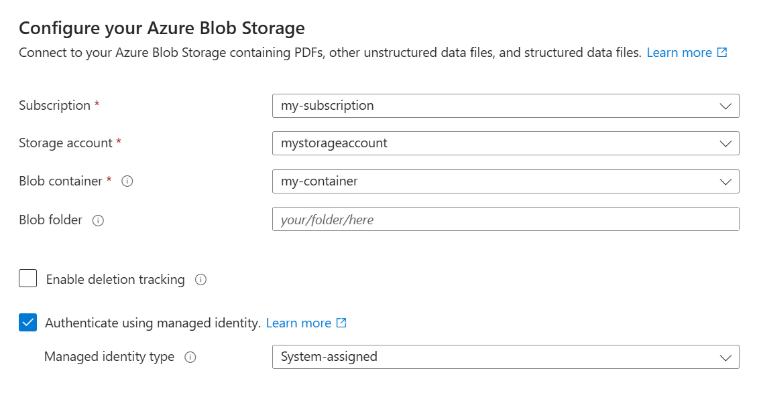Click the Managed identity type info icon

(190, 357)
